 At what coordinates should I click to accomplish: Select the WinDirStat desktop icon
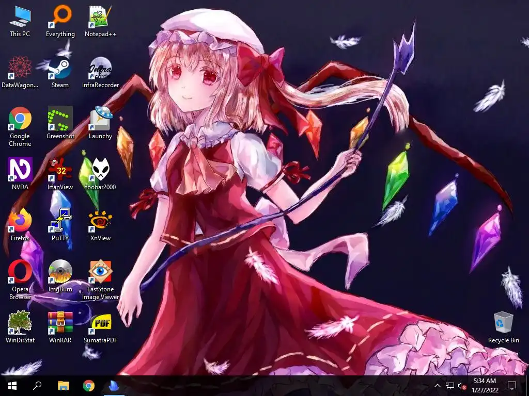coord(20,327)
